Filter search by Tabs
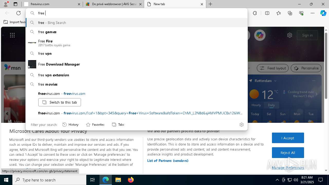This screenshot has width=329, height=185. (118, 125)
